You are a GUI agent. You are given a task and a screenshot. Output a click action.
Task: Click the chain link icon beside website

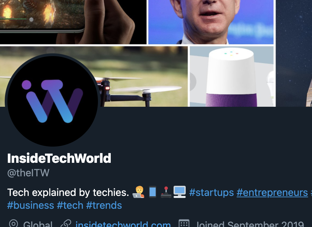point(66,224)
